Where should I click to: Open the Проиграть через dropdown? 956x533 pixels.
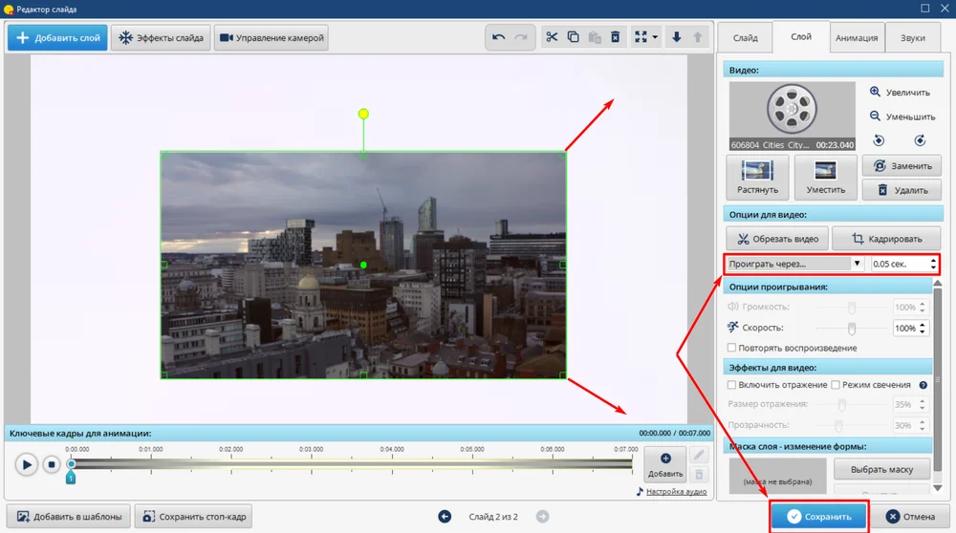click(793, 264)
